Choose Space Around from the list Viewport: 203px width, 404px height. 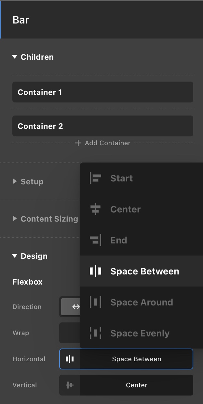point(142,302)
